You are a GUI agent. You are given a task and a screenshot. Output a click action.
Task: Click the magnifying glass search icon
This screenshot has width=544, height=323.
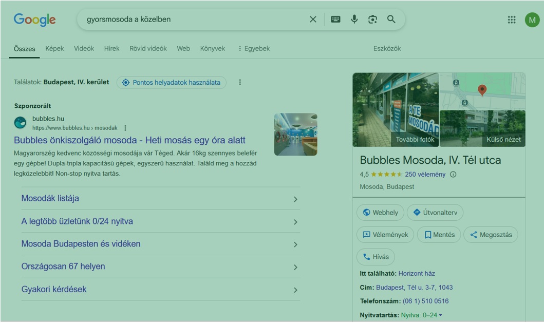click(391, 20)
